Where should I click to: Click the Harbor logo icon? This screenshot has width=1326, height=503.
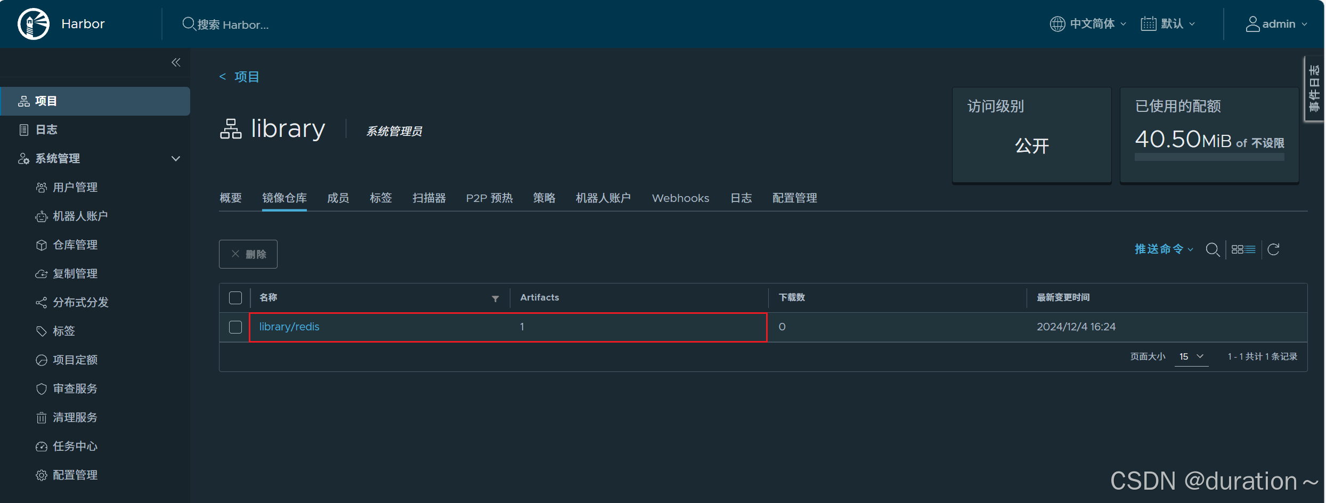[x=34, y=24]
